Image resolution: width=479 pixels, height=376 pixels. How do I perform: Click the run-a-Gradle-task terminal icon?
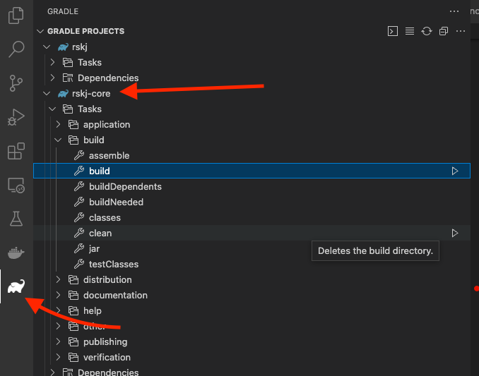coord(393,31)
